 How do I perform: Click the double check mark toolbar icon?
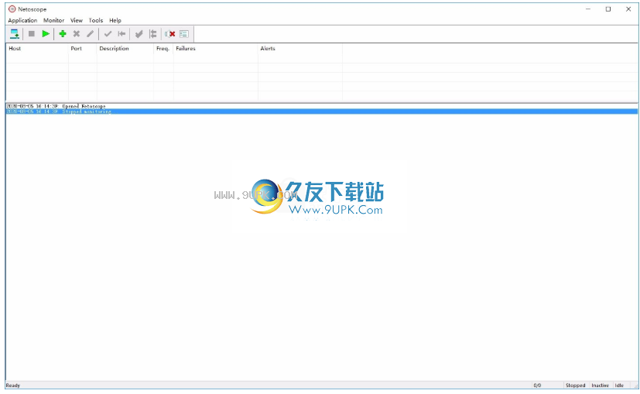(139, 34)
